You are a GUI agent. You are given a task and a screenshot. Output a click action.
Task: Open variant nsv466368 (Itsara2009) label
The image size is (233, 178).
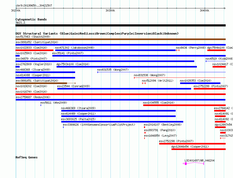33,70
